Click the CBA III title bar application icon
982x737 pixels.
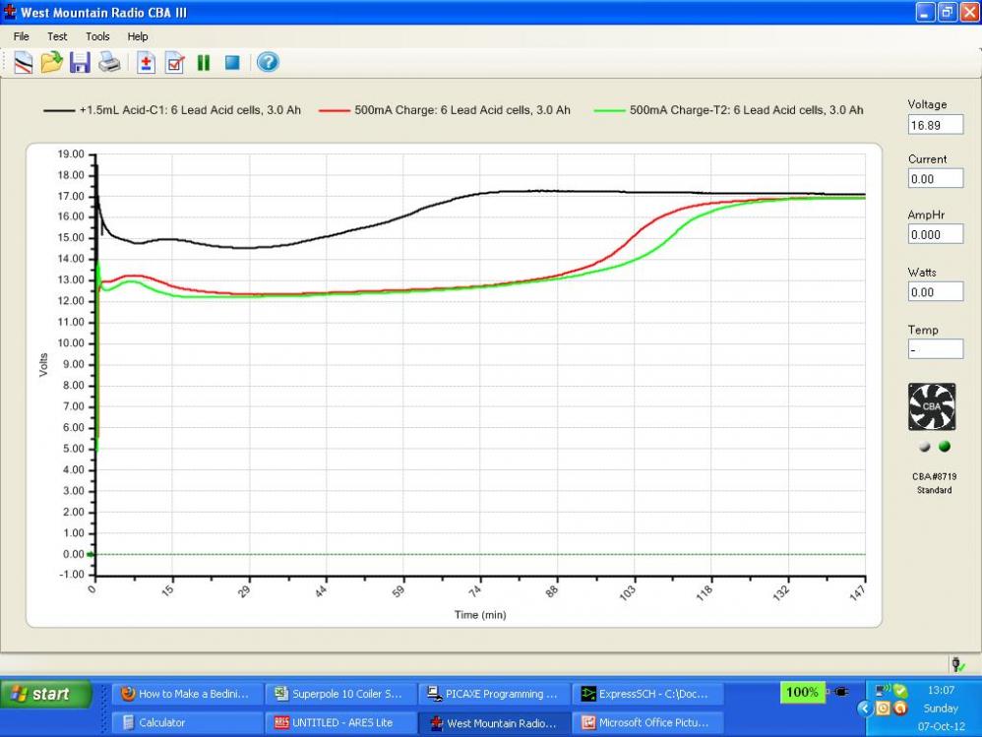[10, 11]
